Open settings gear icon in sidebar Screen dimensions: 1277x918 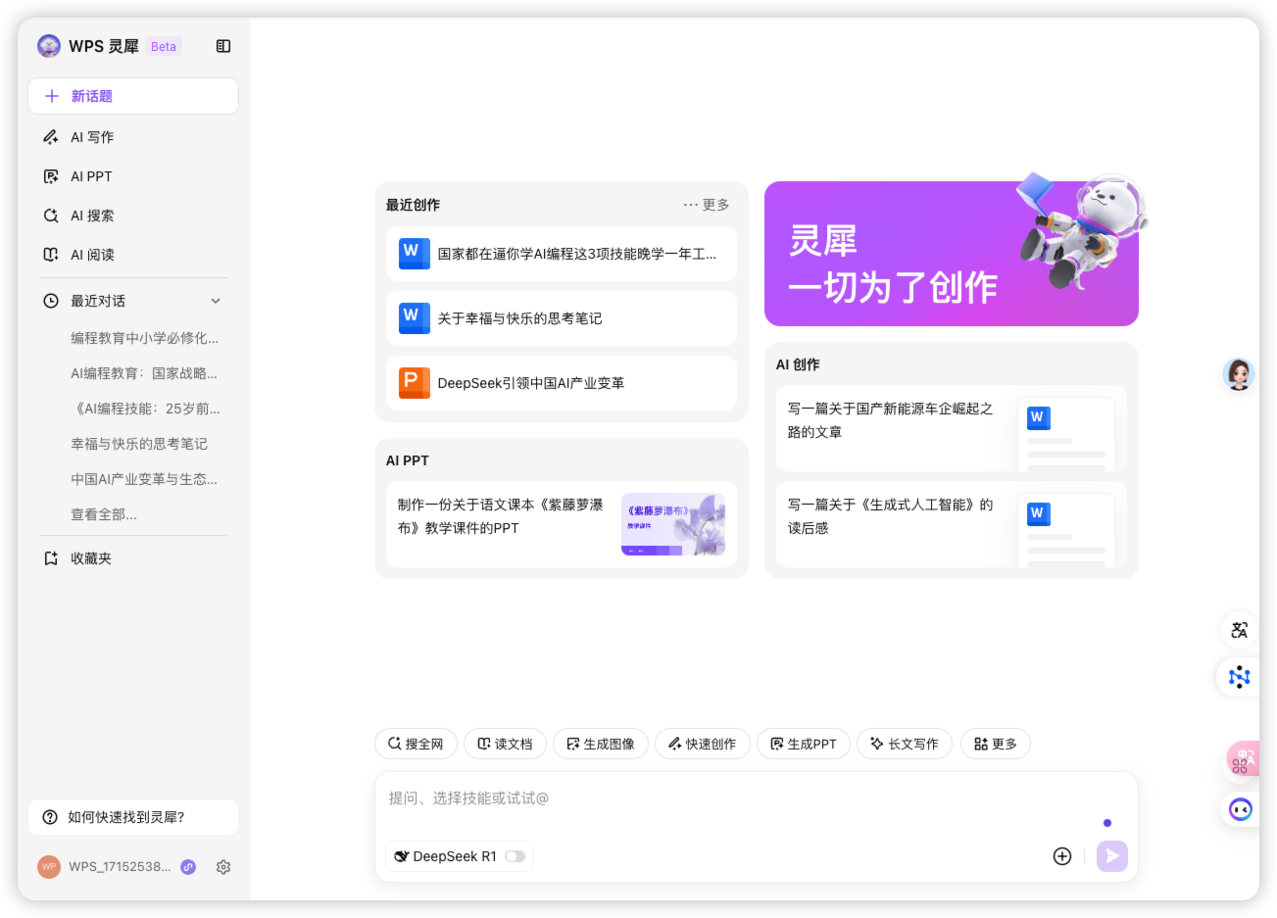pos(223,867)
